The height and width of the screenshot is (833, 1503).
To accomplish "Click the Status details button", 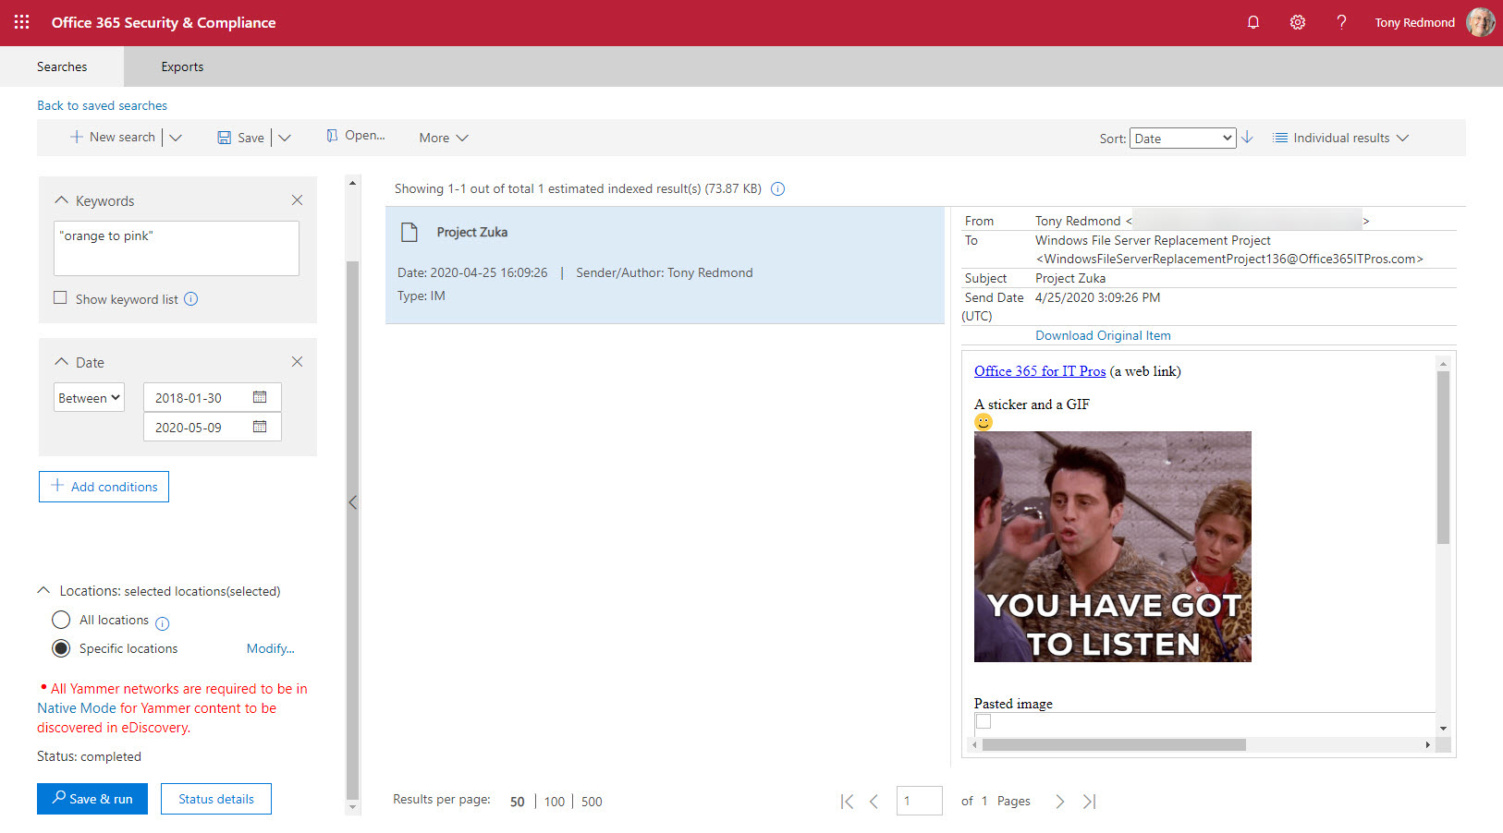I will click(216, 799).
